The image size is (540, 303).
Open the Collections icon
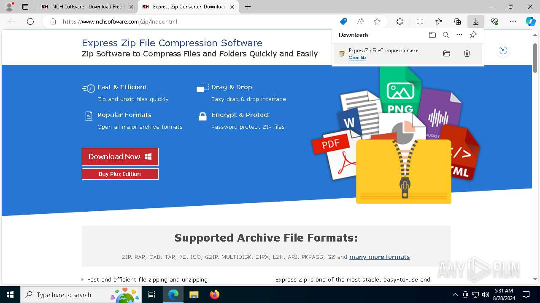click(x=457, y=21)
